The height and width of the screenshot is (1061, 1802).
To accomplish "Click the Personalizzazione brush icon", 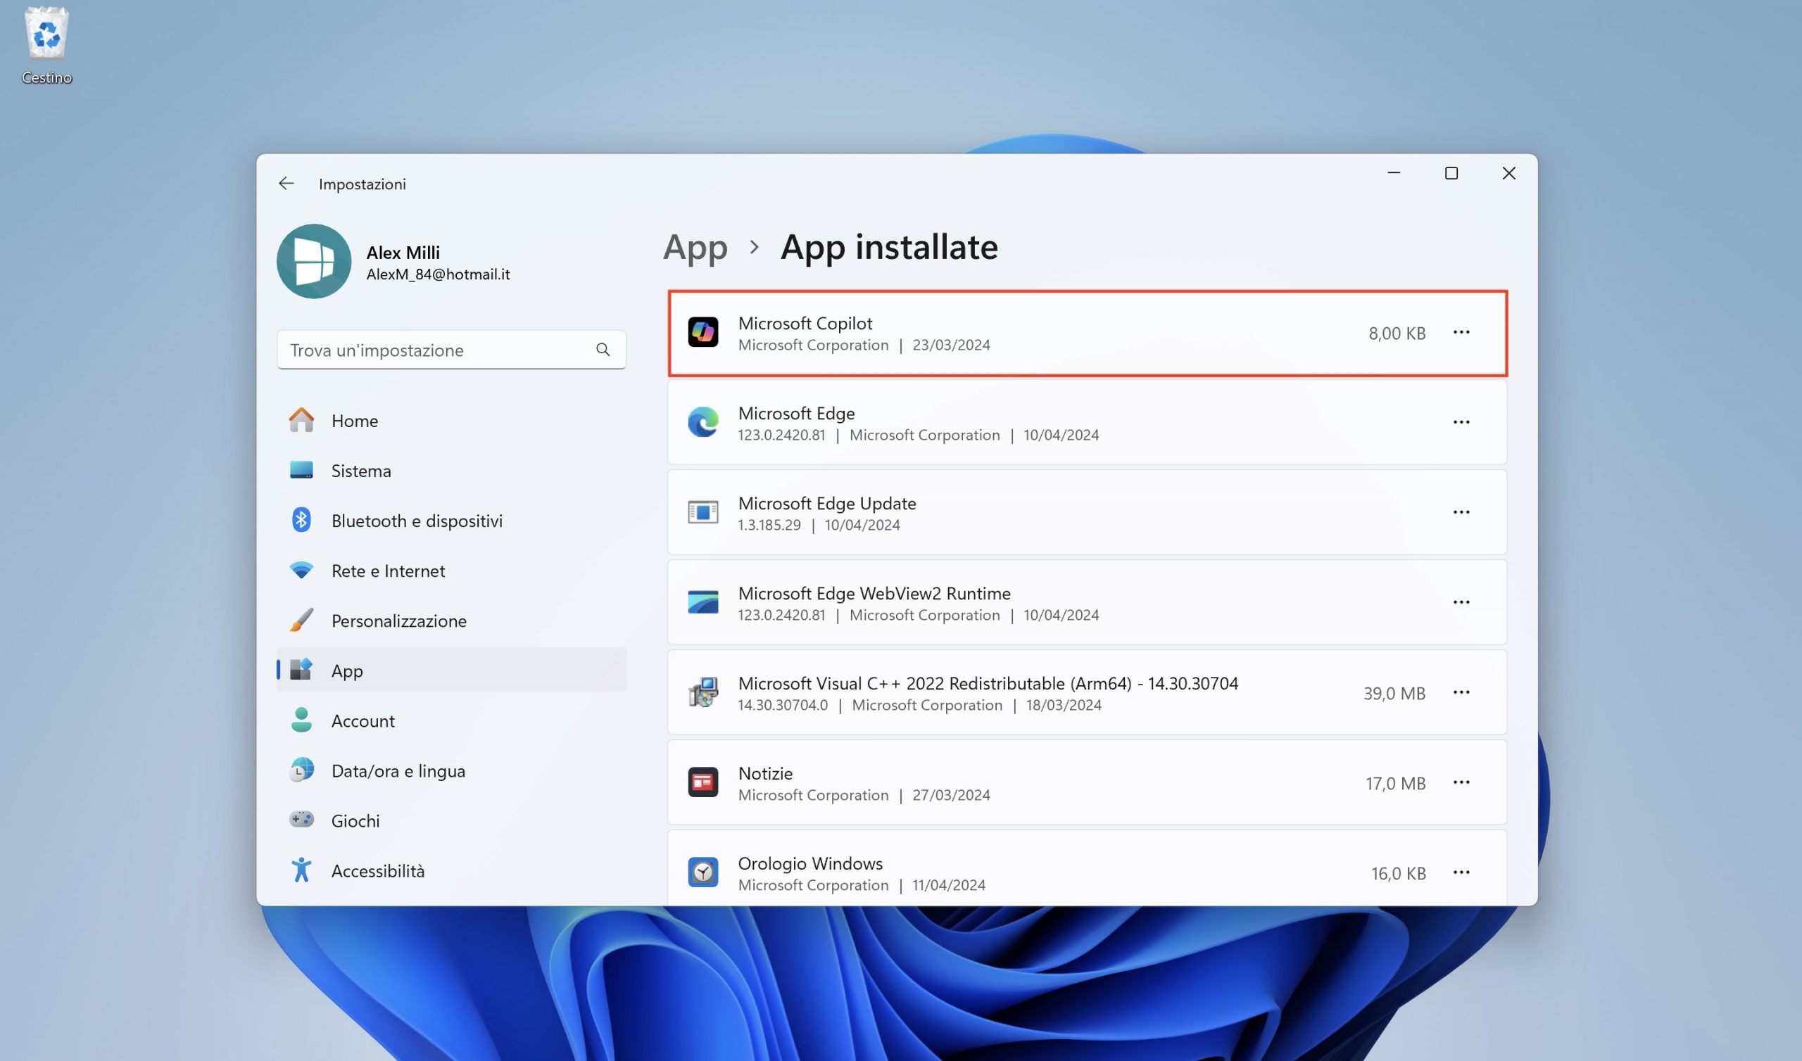I will [301, 621].
